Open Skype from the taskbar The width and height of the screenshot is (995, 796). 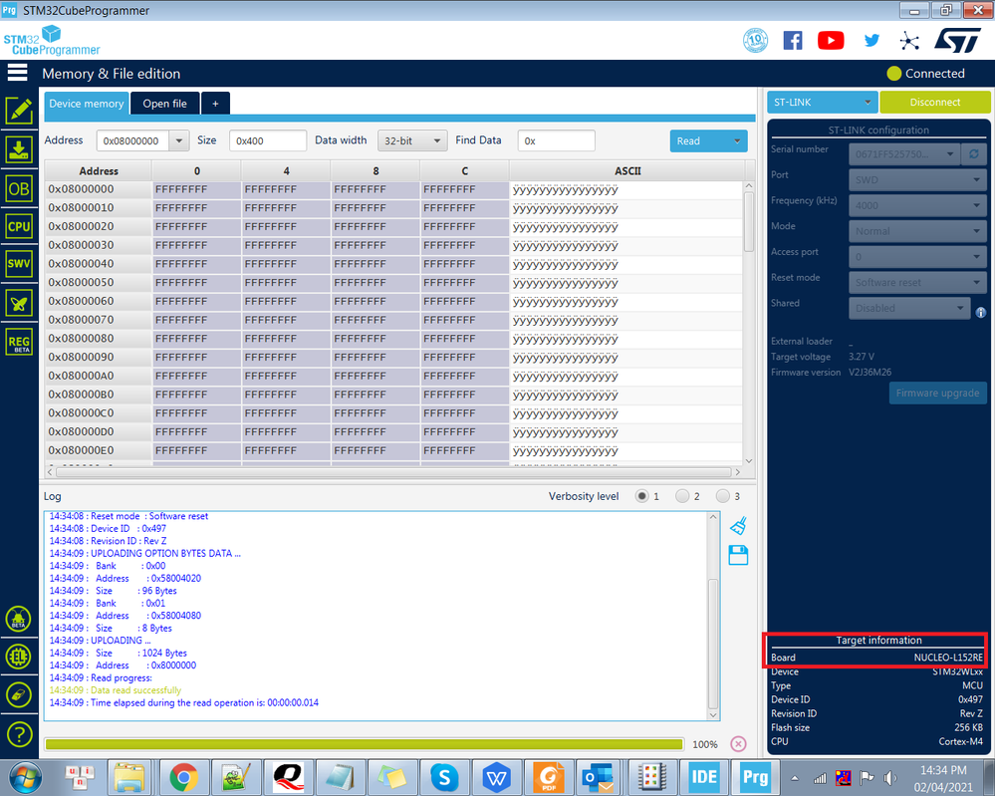point(444,778)
